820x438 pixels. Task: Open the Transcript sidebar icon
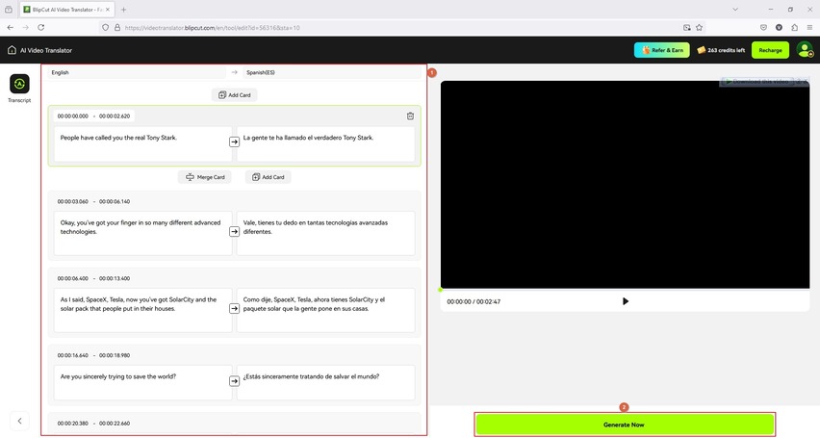click(19, 85)
